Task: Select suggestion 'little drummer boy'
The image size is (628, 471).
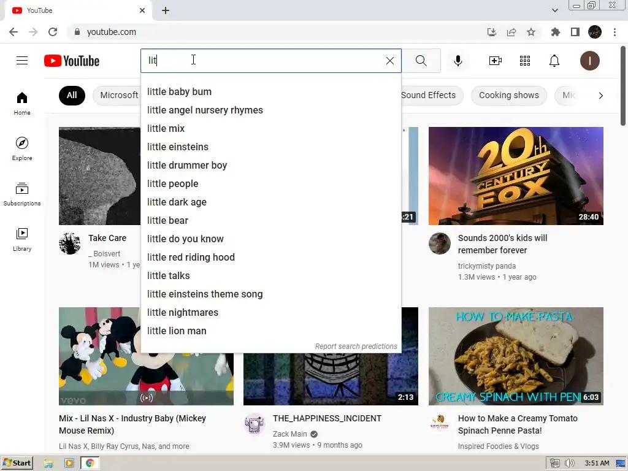Action: point(270,166)
